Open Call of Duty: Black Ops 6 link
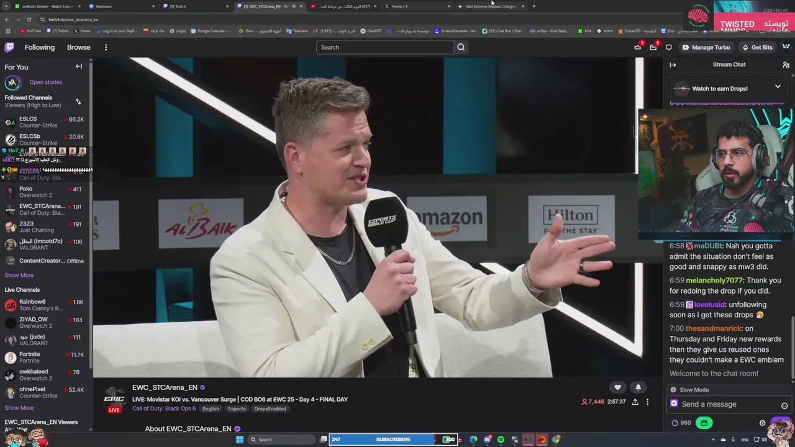Viewport: 795px width, 447px height. 164,409
